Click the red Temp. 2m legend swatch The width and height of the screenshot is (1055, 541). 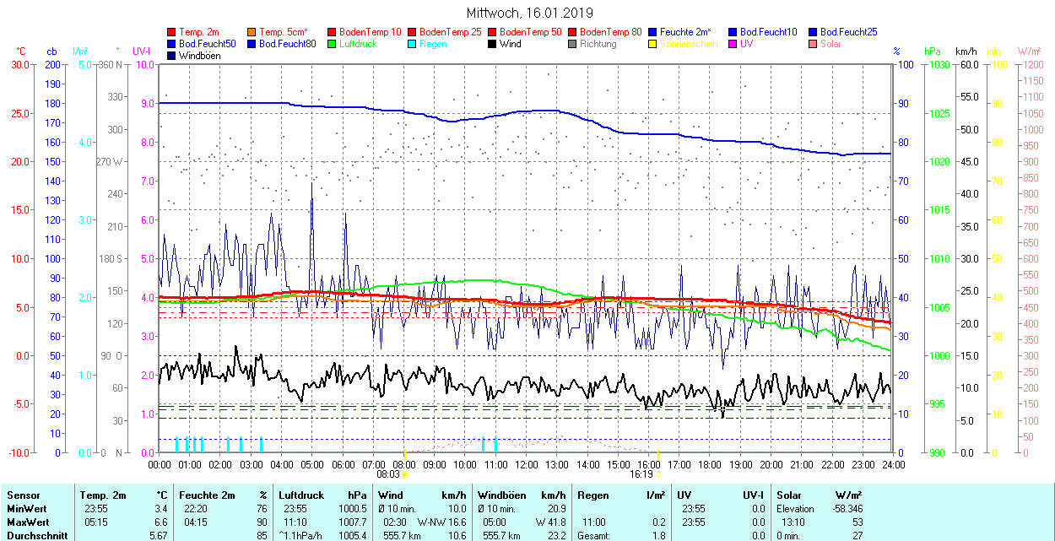172,32
